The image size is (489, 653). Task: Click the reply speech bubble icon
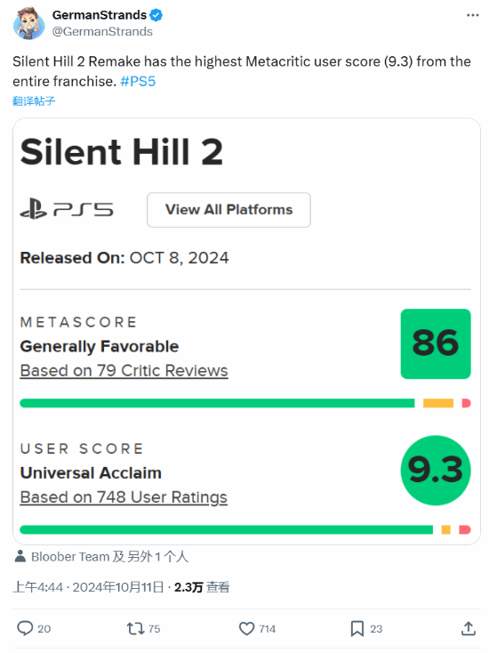25,628
